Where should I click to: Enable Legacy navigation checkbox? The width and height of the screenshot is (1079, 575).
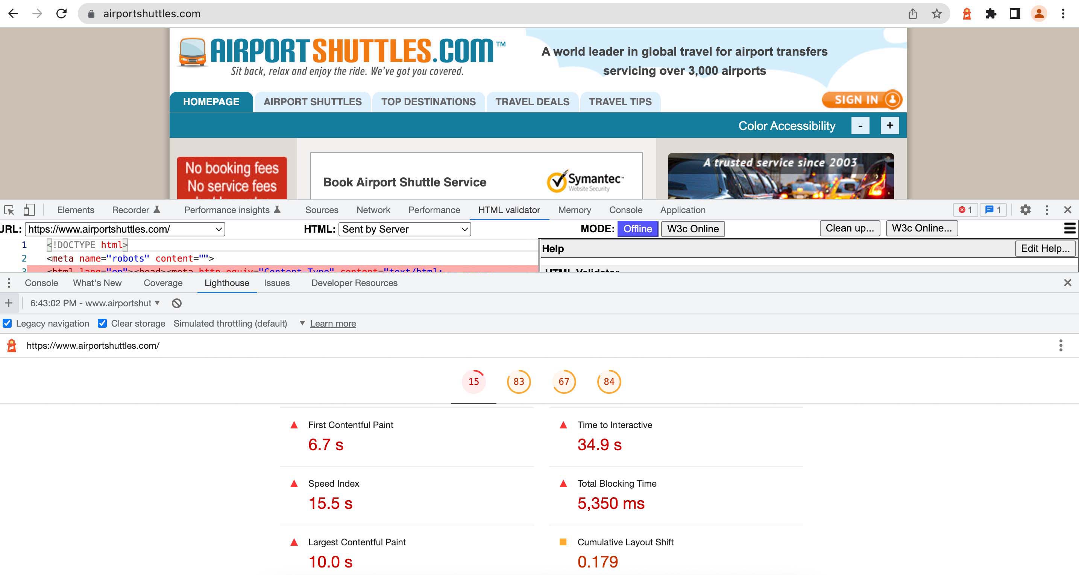7,323
